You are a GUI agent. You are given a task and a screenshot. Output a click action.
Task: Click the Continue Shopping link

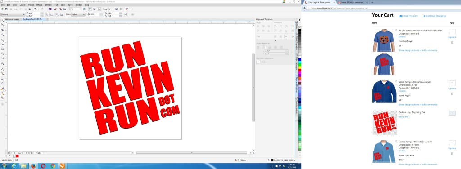(434, 16)
